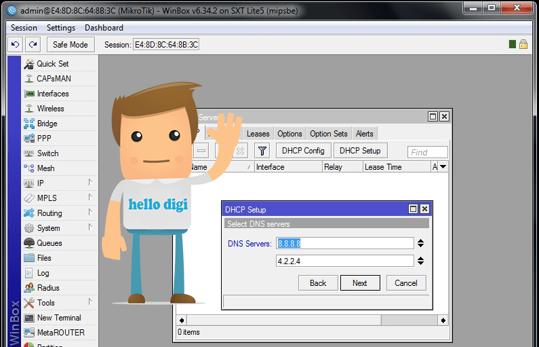Click the Tools icon in sidebar
This screenshot has width=539, height=347.
[29, 303]
